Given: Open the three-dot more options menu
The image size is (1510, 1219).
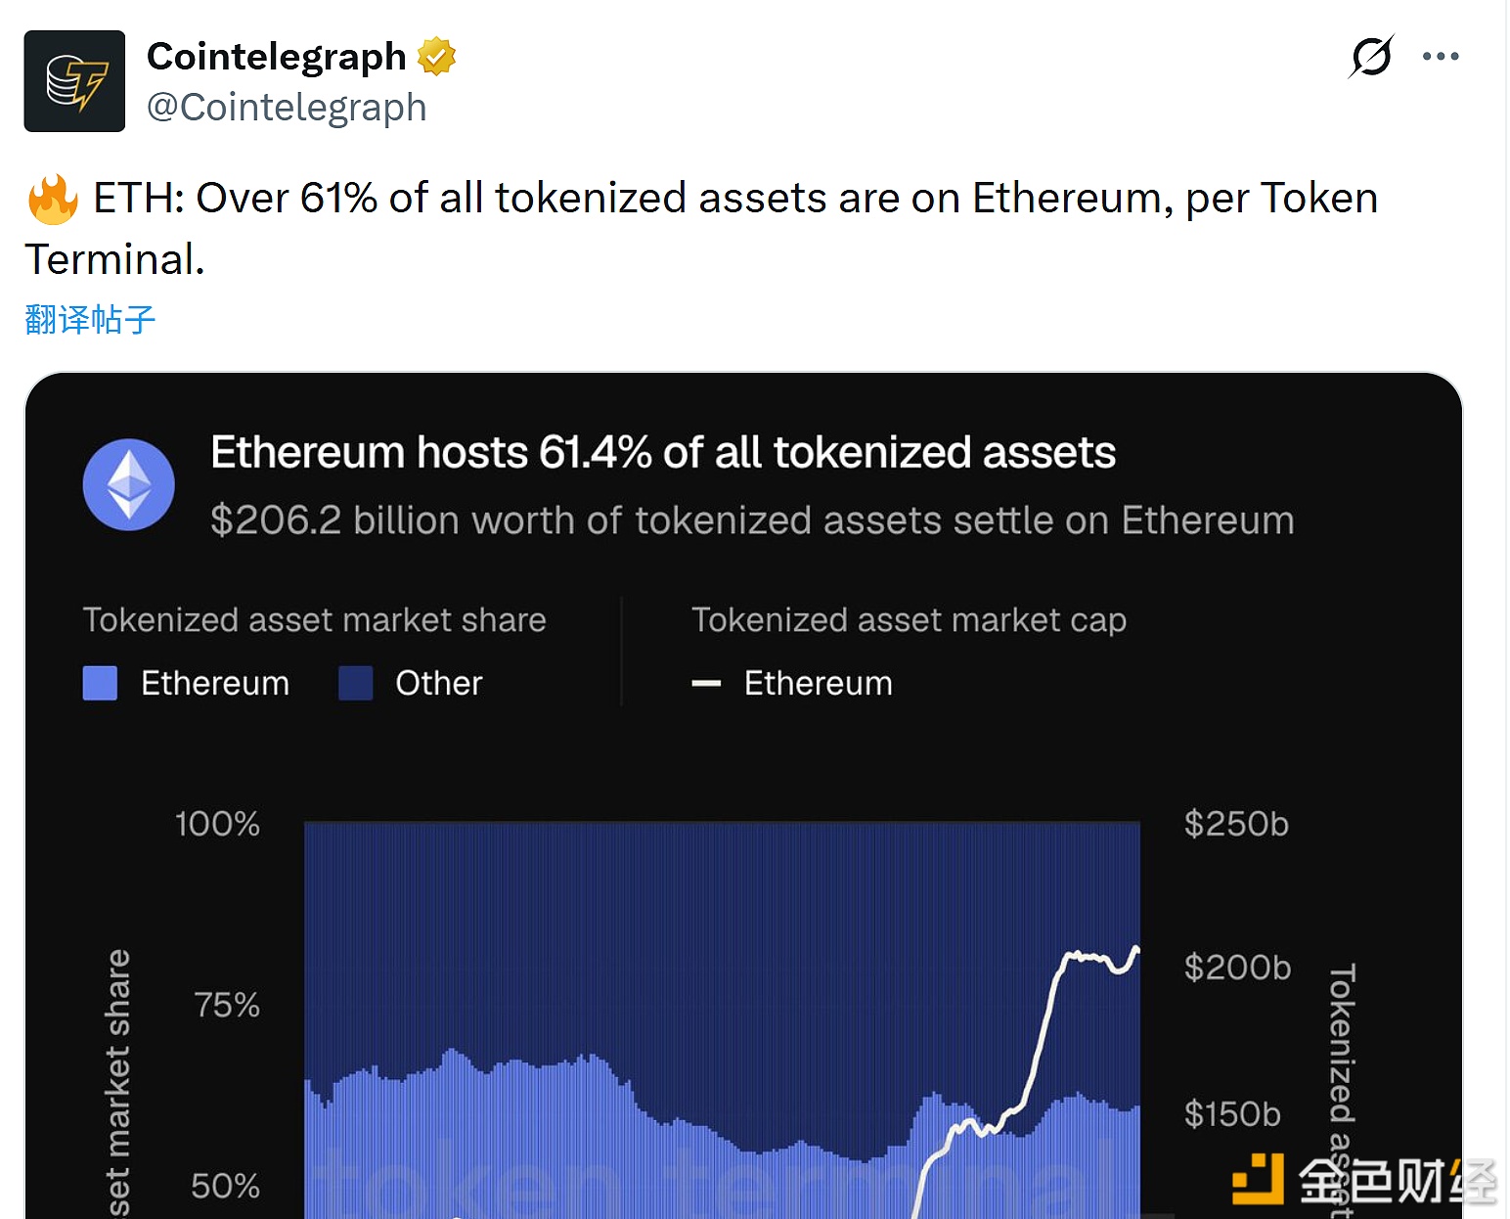Looking at the screenshot, I should [x=1441, y=57].
